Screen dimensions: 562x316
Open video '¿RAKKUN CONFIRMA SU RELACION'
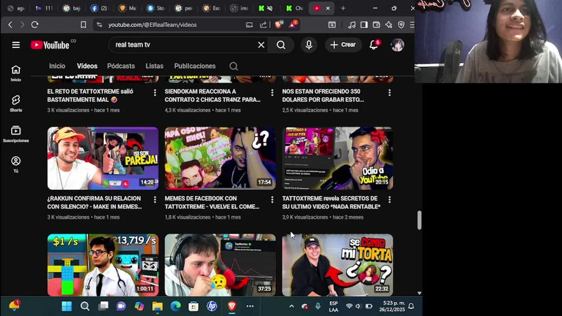click(x=94, y=202)
